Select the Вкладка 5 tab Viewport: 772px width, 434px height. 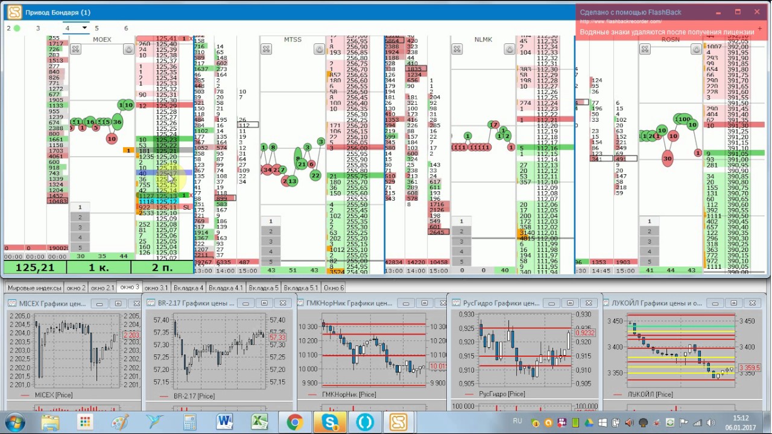pyautogui.click(x=264, y=288)
